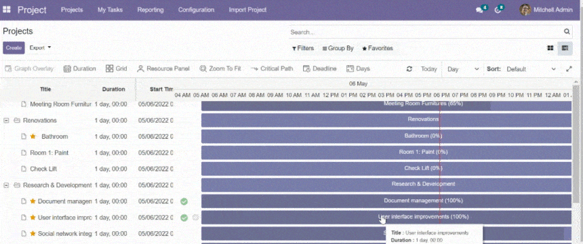583x244 pixels.
Task: Click the Room 1: Paint document icon
Action: (24, 153)
